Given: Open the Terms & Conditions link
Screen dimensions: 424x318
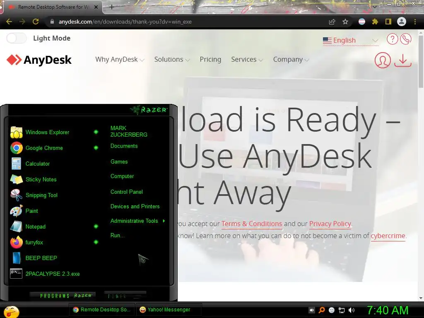Looking at the screenshot, I should pyautogui.click(x=252, y=224).
